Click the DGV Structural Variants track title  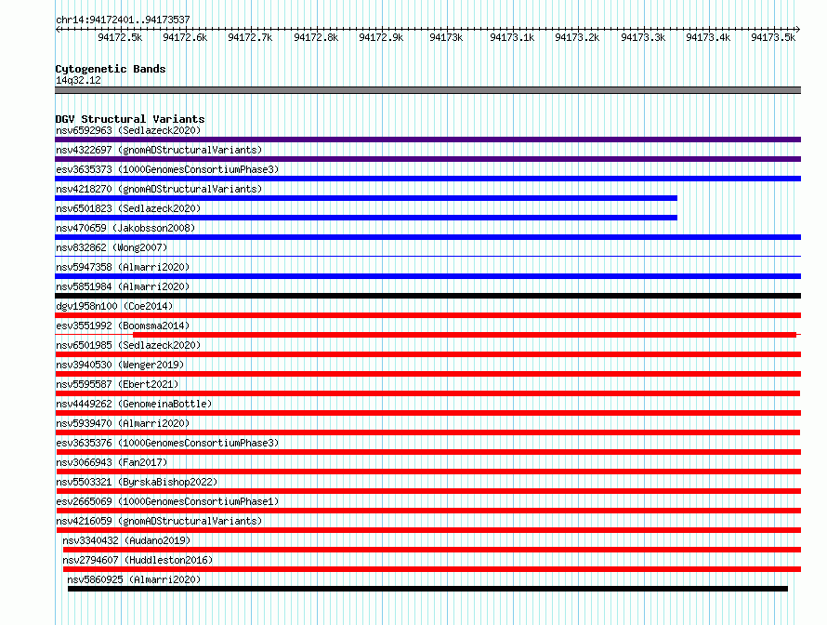(x=130, y=119)
